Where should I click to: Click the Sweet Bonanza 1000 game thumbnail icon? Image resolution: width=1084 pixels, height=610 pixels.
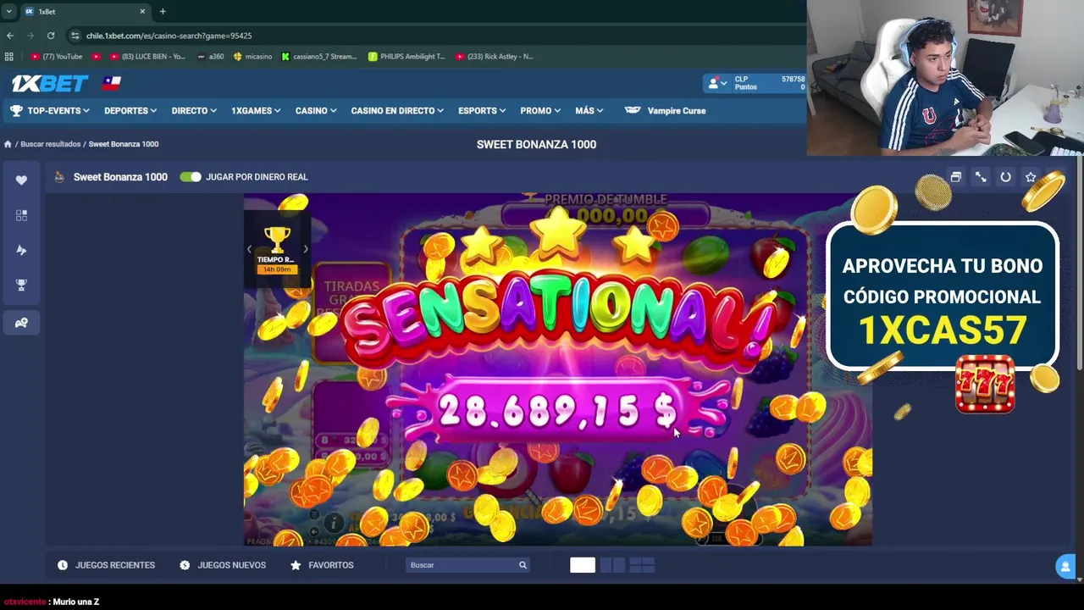point(59,177)
